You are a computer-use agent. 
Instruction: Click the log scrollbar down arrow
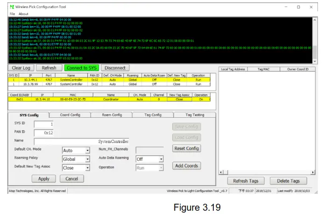pyautogui.click(x=315, y=61)
